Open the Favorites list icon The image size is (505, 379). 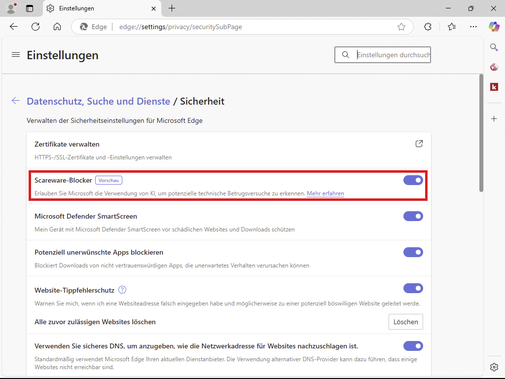click(x=452, y=27)
